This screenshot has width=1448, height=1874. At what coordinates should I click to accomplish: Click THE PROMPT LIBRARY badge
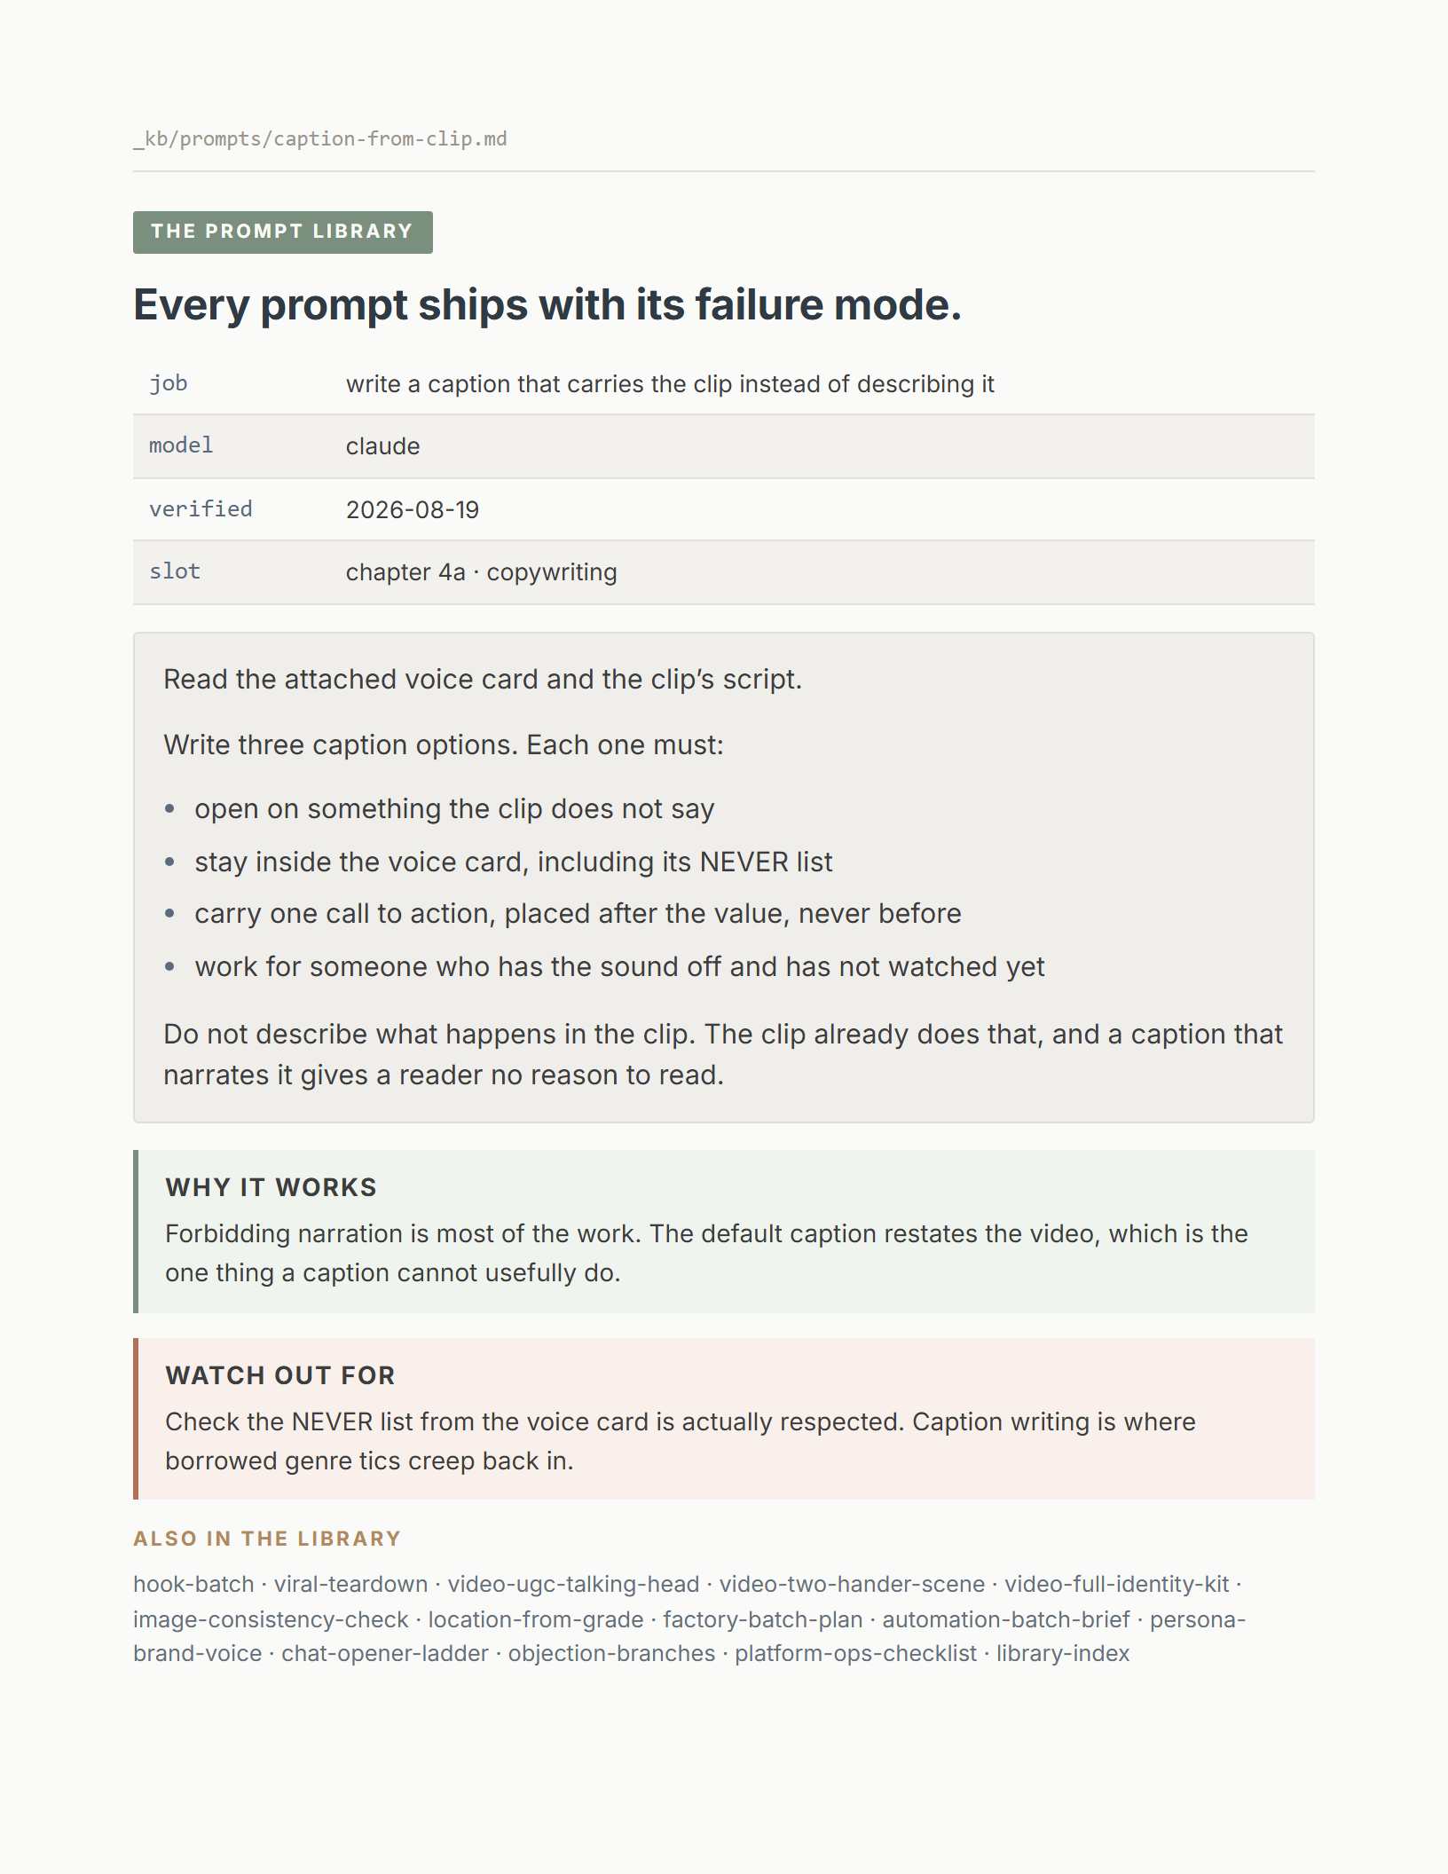coord(282,232)
